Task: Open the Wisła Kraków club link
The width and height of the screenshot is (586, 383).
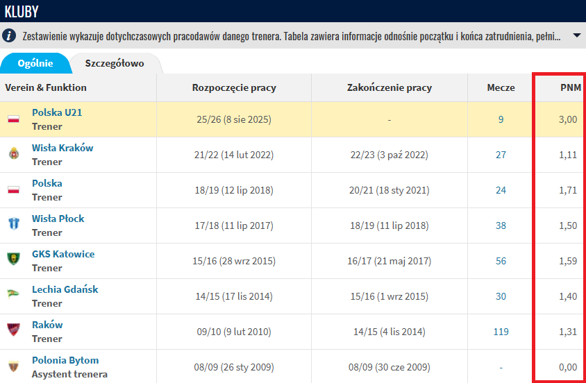Action: click(x=62, y=148)
